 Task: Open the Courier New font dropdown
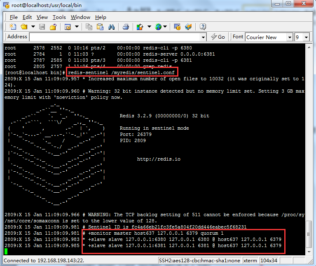point(288,37)
